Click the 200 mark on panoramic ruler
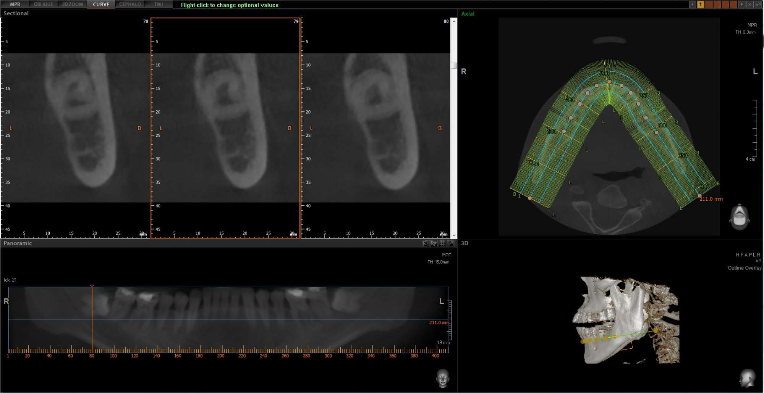Viewport: 764px width, 393px height. point(221,356)
